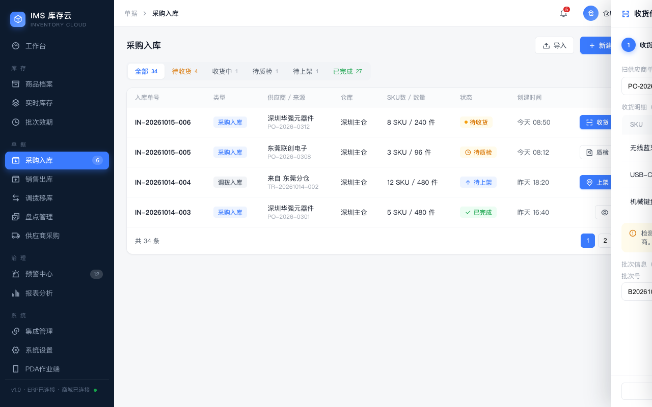Open the 工作台 dashboard
The width and height of the screenshot is (652, 407).
tap(57, 46)
